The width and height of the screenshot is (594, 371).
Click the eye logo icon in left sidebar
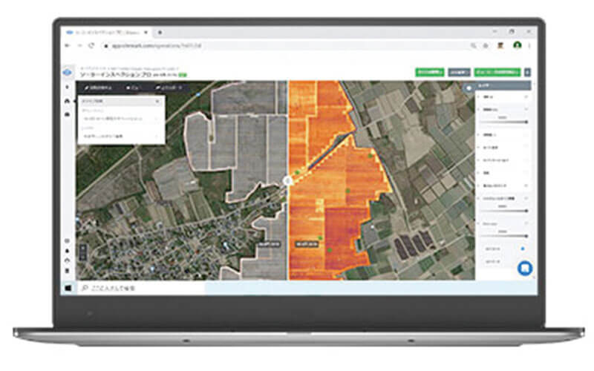coord(68,73)
